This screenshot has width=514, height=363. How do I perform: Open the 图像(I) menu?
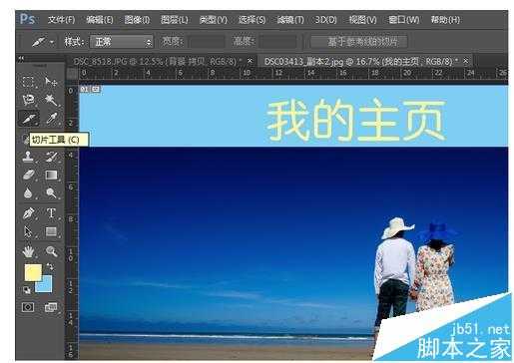click(137, 20)
